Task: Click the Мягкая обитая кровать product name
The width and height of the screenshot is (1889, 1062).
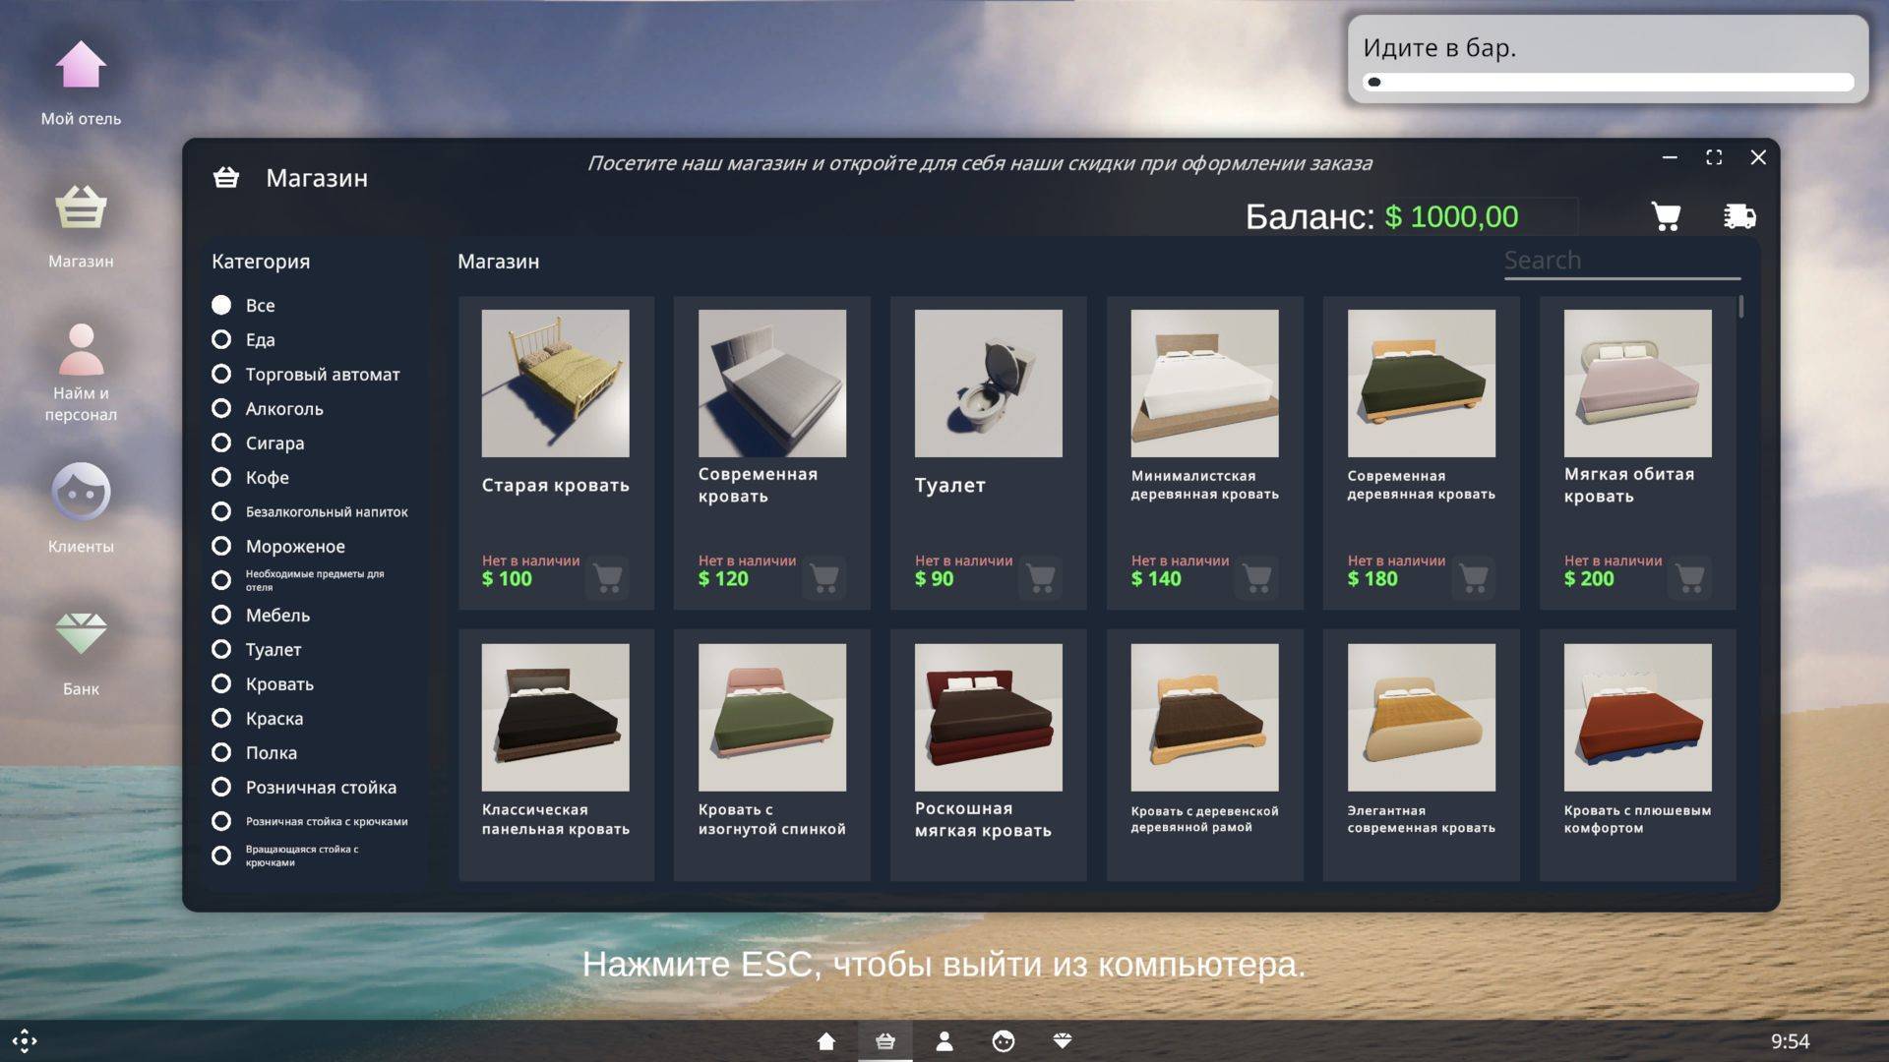Action: pyautogui.click(x=1629, y=485)
